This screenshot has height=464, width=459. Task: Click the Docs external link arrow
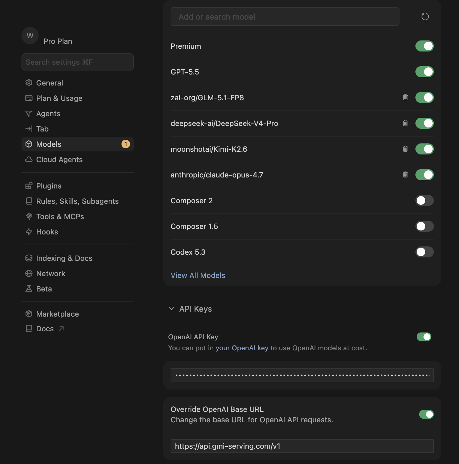(x=61, y=329)
